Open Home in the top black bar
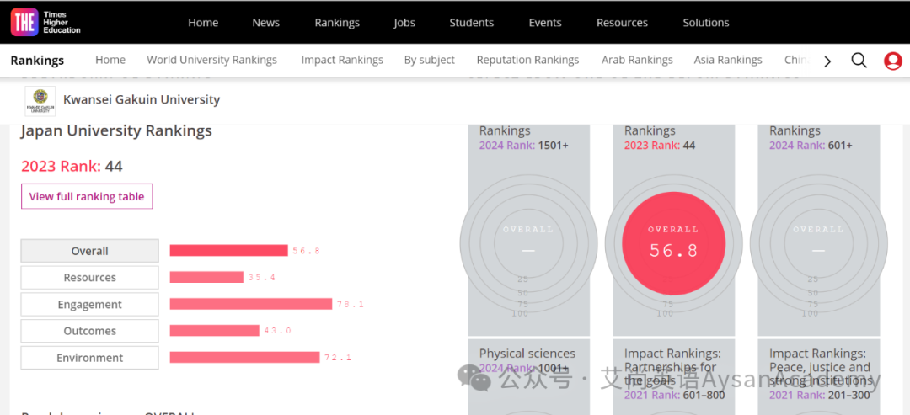The height and width of the screenshot is (415, 910). point(203,23)
